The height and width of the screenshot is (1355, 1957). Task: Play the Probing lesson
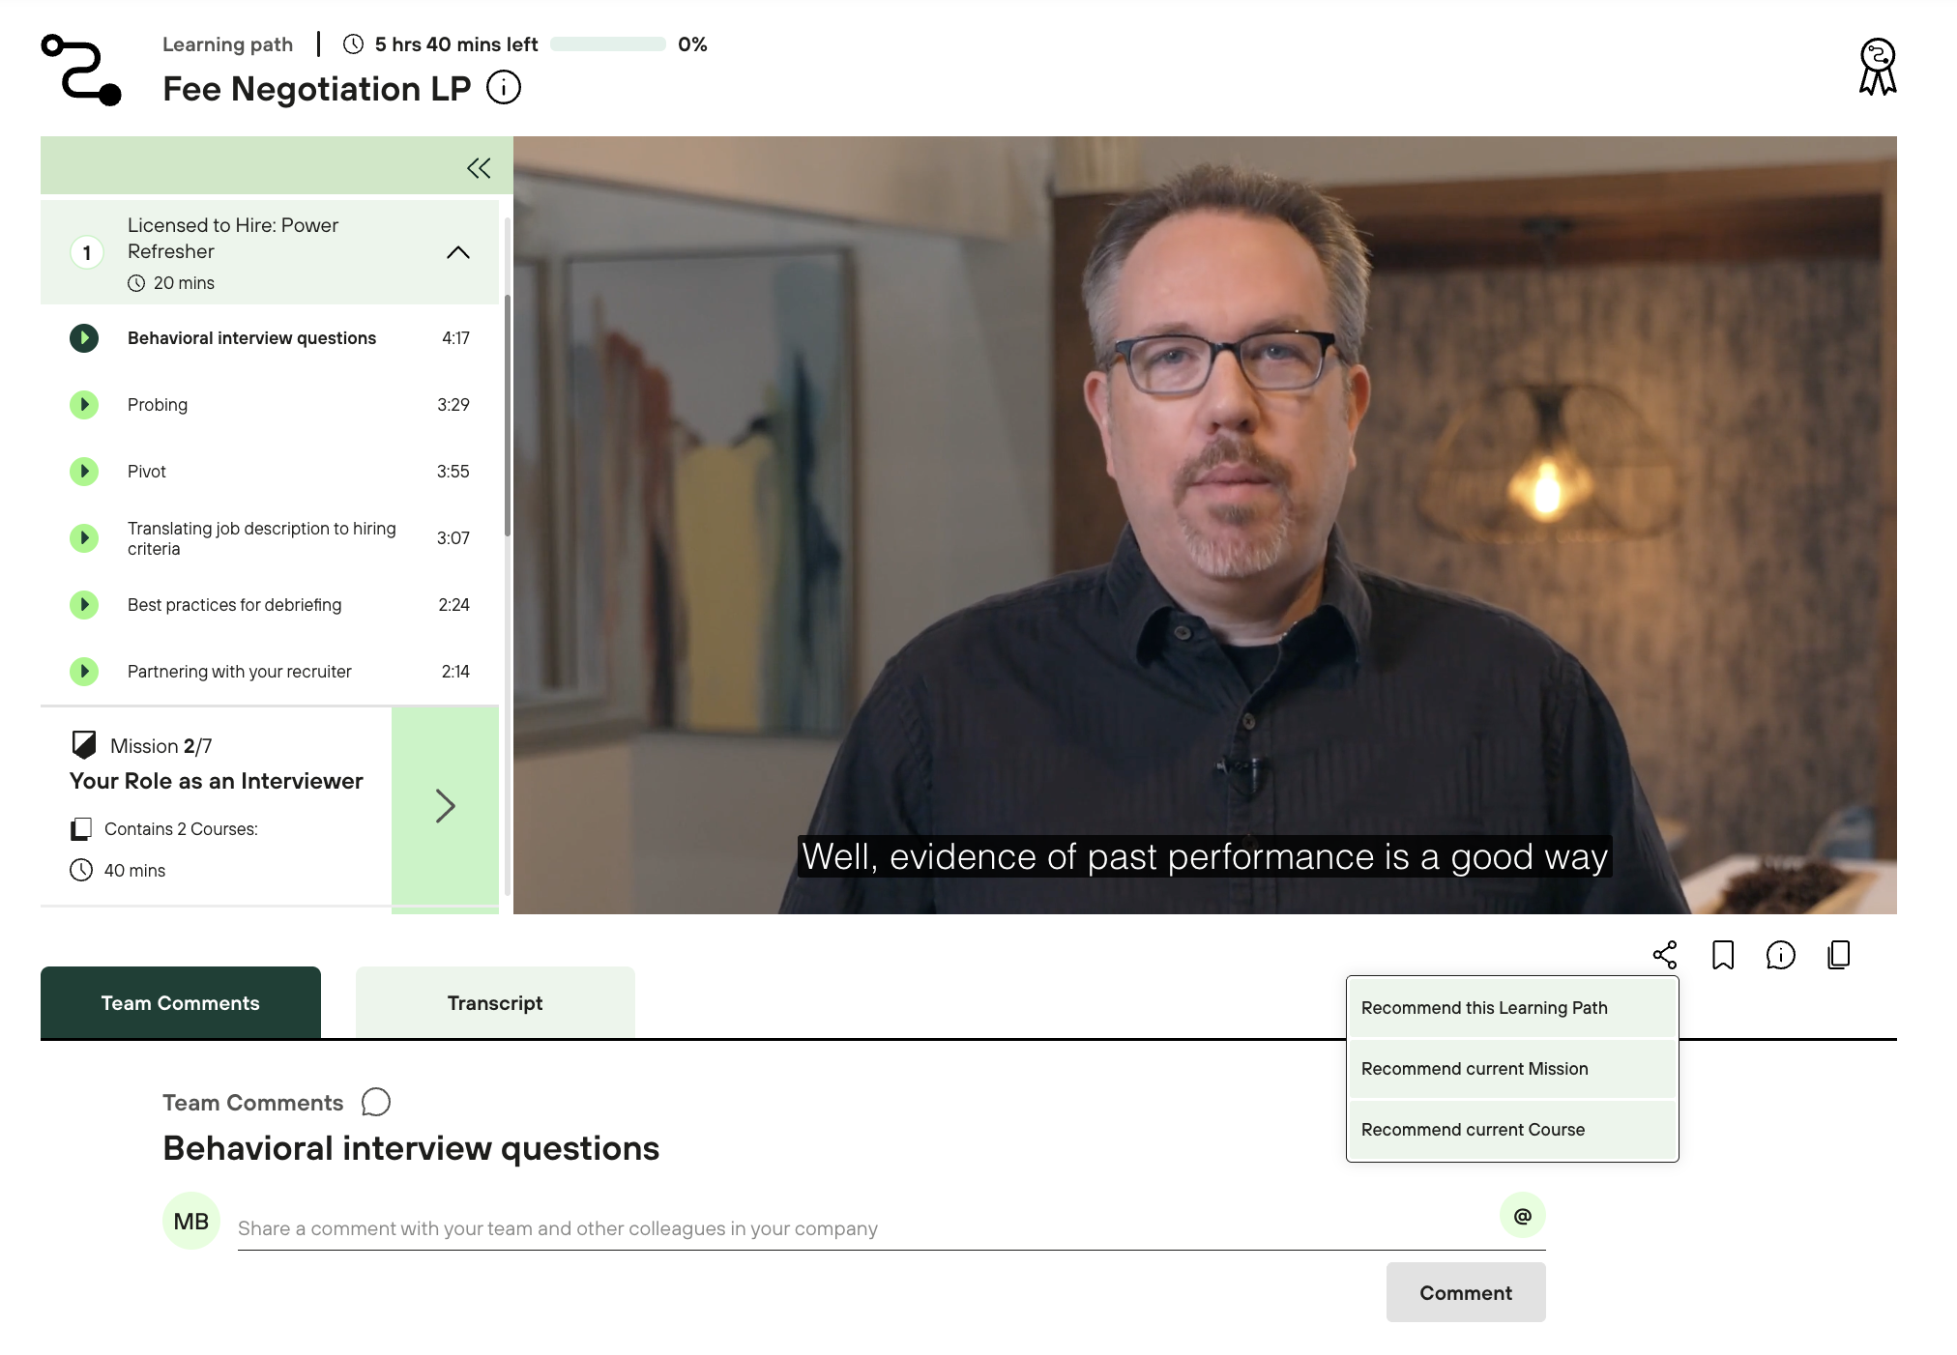click(x=84, y=405)
